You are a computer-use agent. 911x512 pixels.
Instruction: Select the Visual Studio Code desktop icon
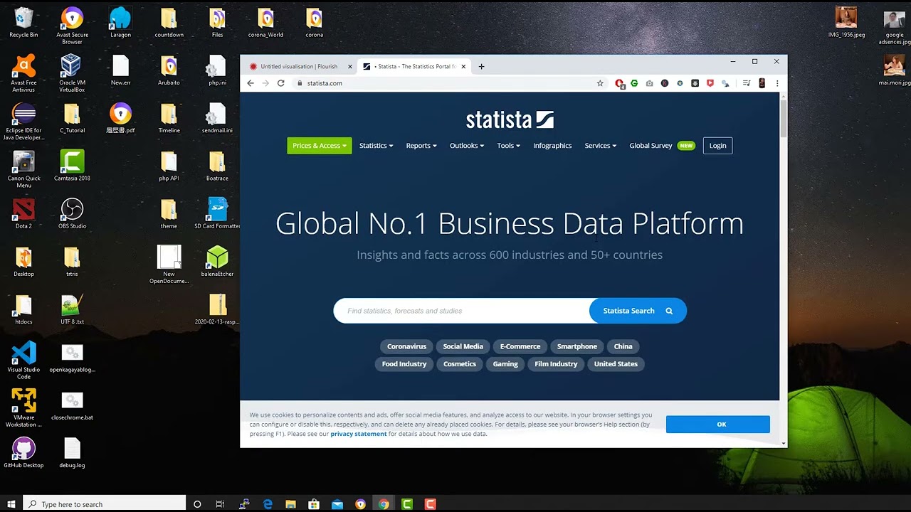click(x=23, y=361)
